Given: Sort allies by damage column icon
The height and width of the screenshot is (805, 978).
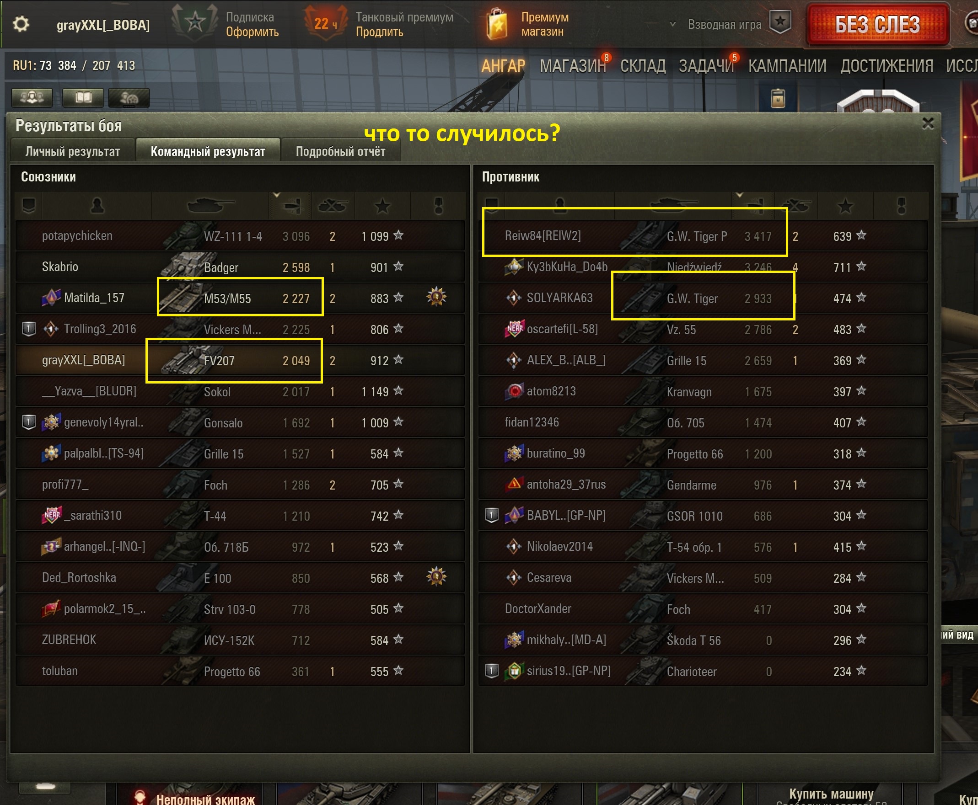Looking at the screenshot, I should pos(292,206).
